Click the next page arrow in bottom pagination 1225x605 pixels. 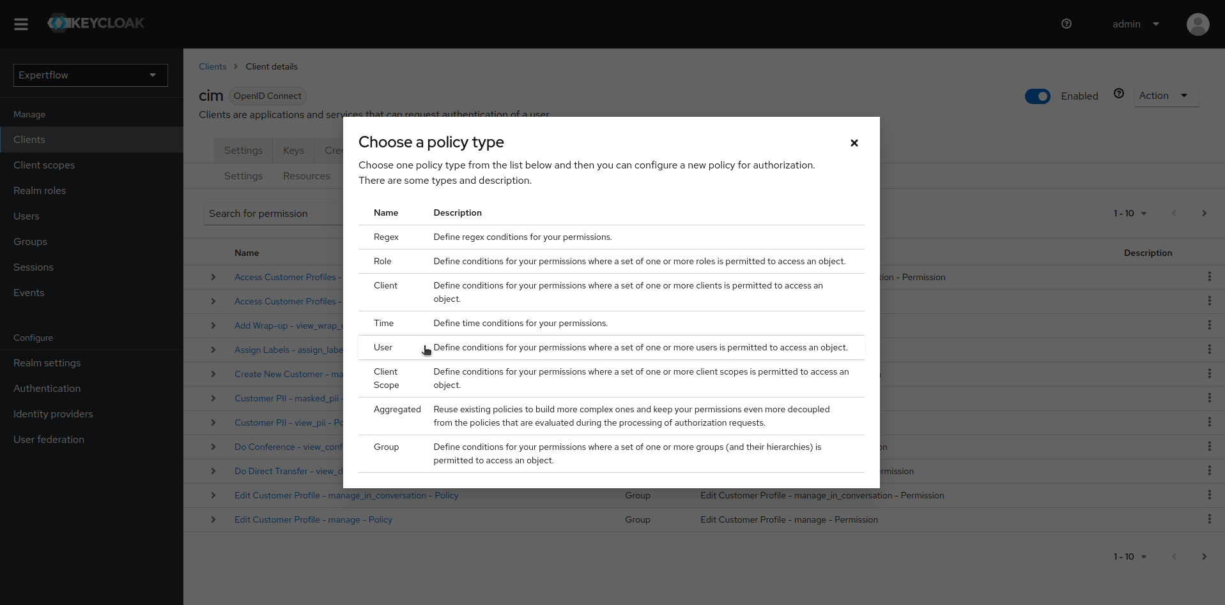click(1204, 556)
